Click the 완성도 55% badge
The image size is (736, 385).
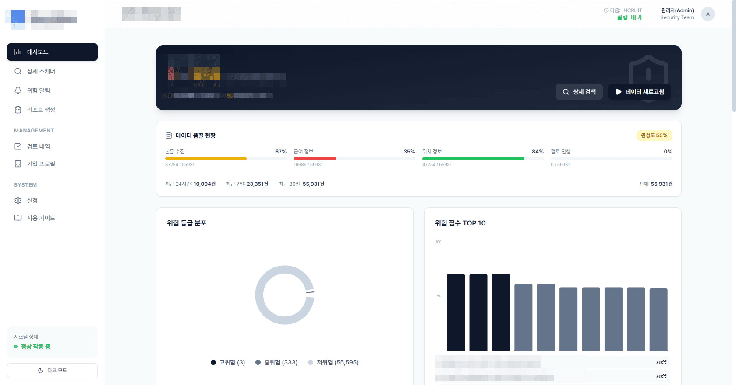654,135
